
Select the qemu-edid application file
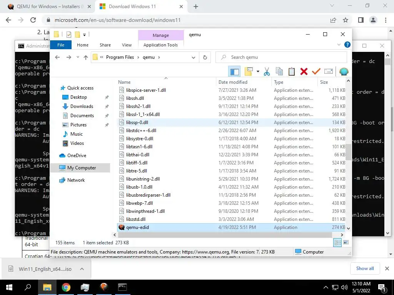pyautogui.click(x=231, y=227)
